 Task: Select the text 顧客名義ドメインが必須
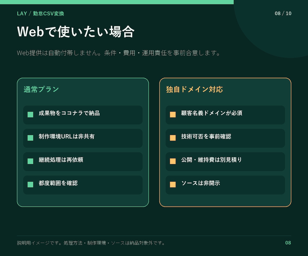[x=212, y=113]
